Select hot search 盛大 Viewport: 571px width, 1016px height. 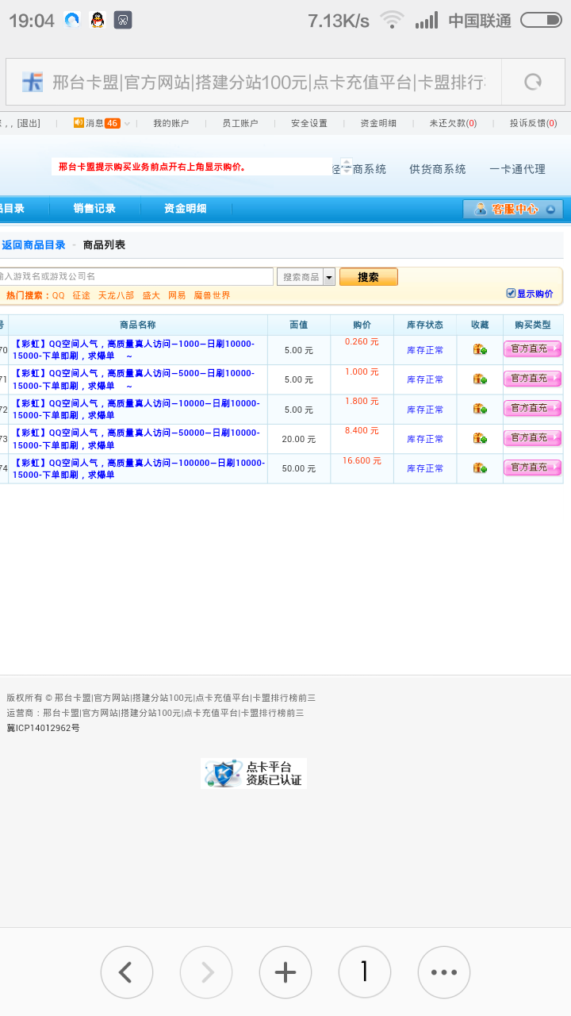coord(151,295)
